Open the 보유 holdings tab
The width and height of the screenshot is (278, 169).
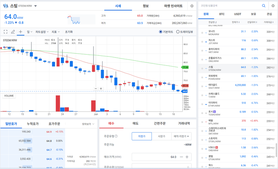[254, 14]
